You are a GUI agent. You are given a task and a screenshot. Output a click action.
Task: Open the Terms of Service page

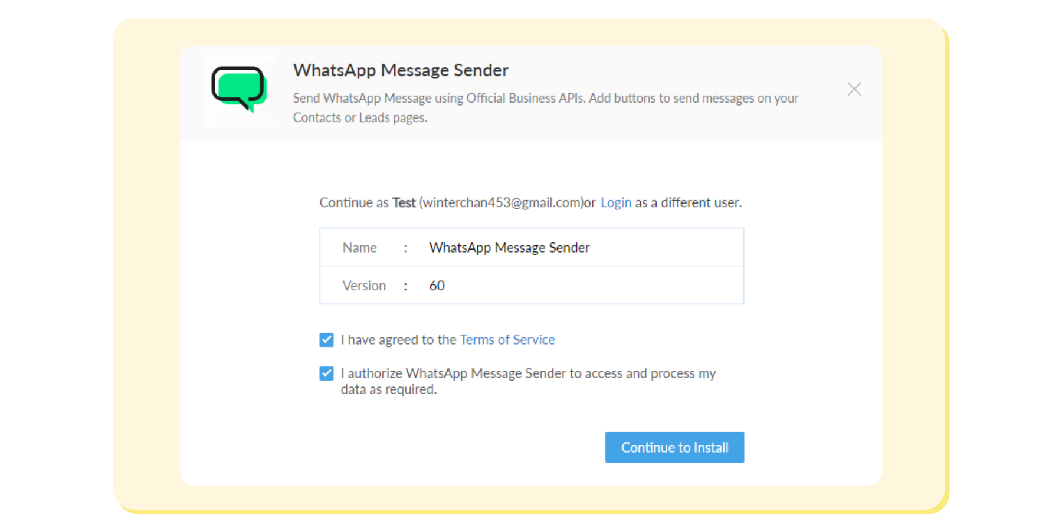pos(507,339)
